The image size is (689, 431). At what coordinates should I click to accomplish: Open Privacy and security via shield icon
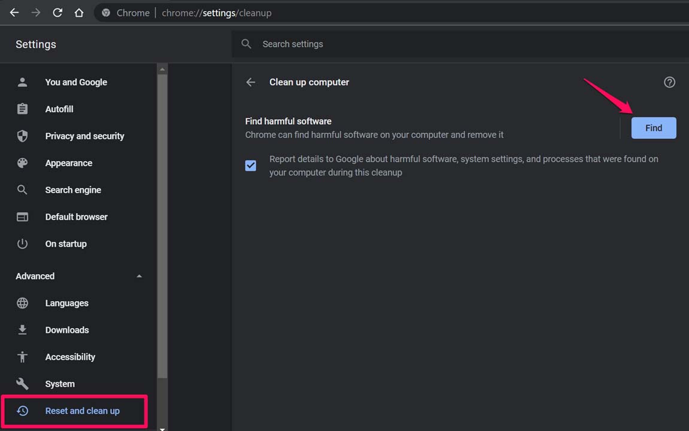click(x=22, y=136)
